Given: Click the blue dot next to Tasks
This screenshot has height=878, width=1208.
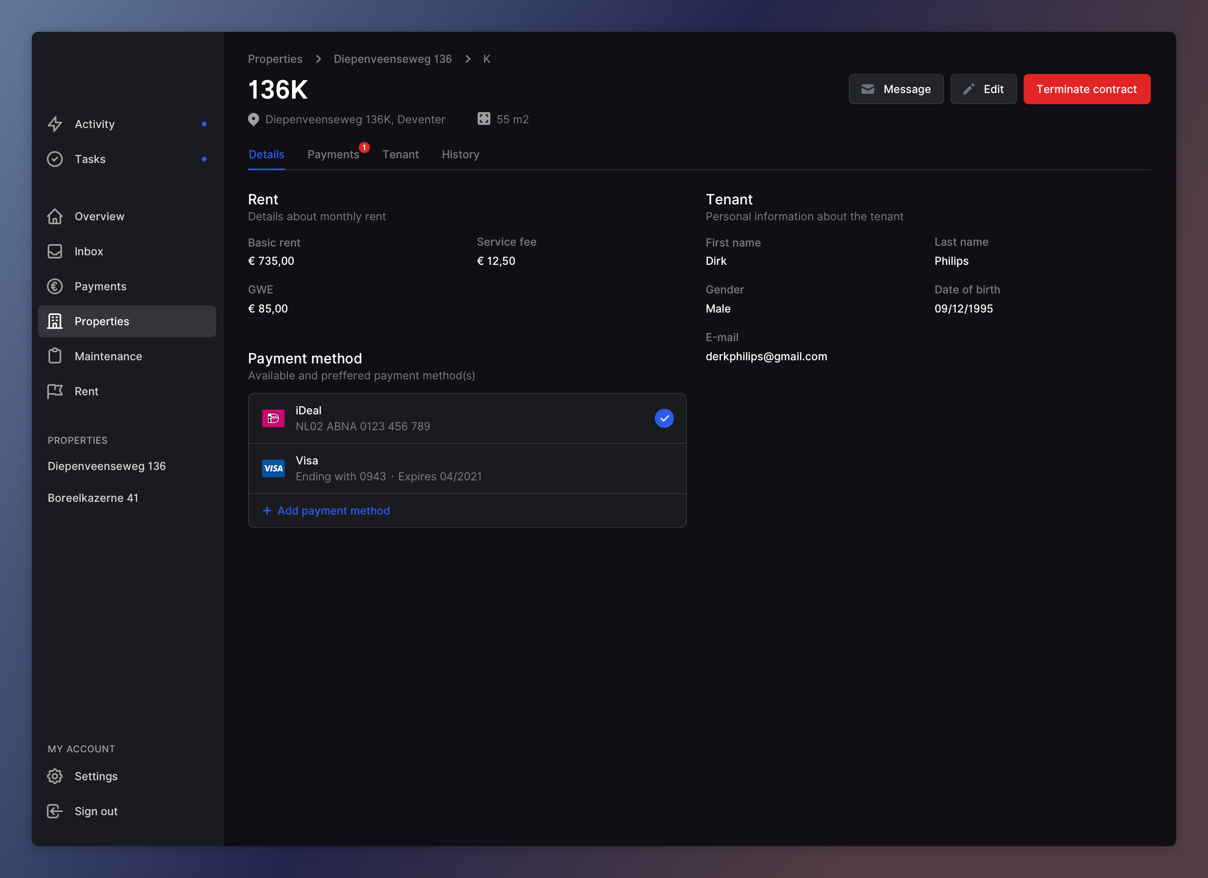Looking at the screenshot, I should tap(204, 159).
